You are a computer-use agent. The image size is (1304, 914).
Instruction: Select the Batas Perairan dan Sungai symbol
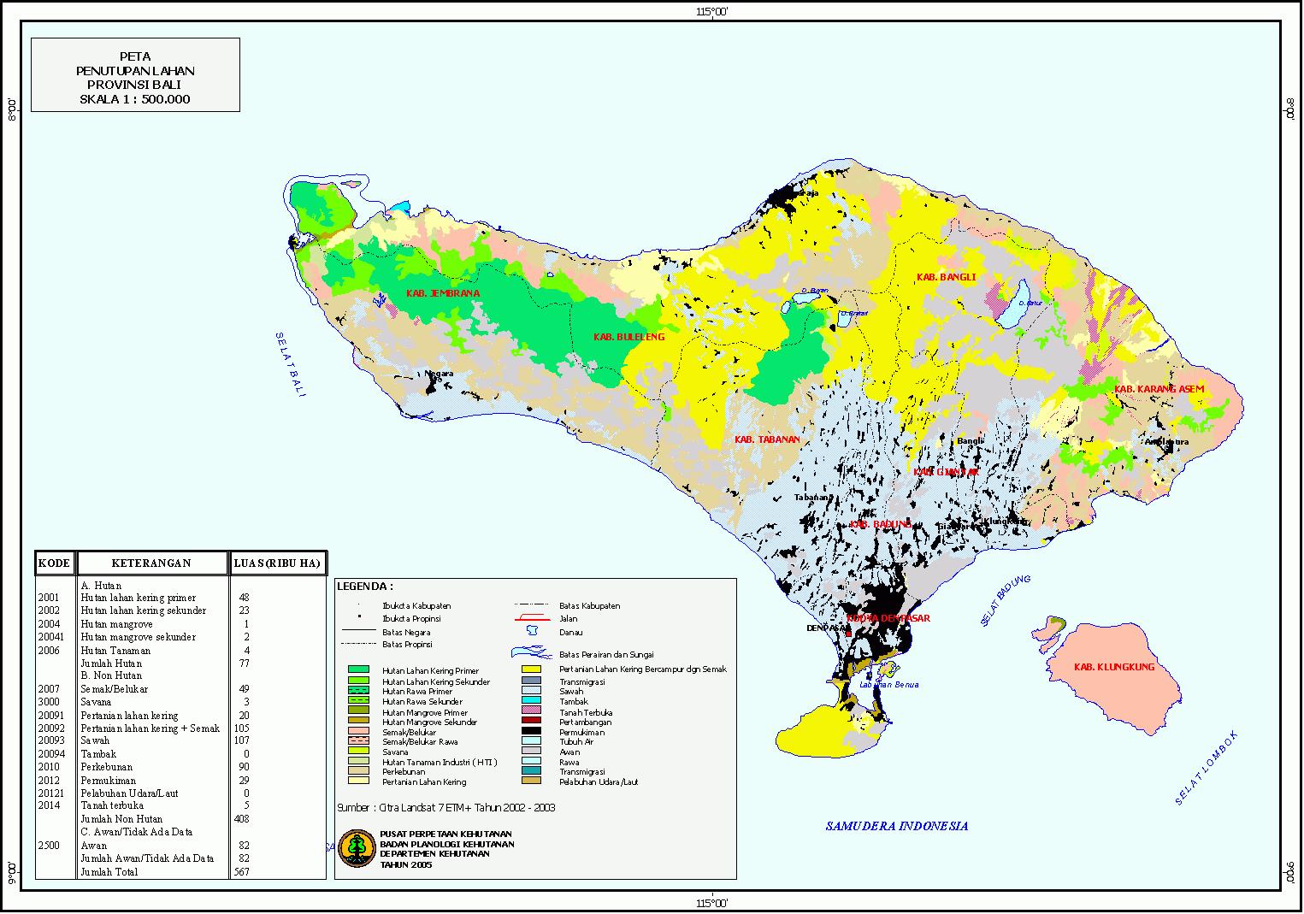coord(531,652)
